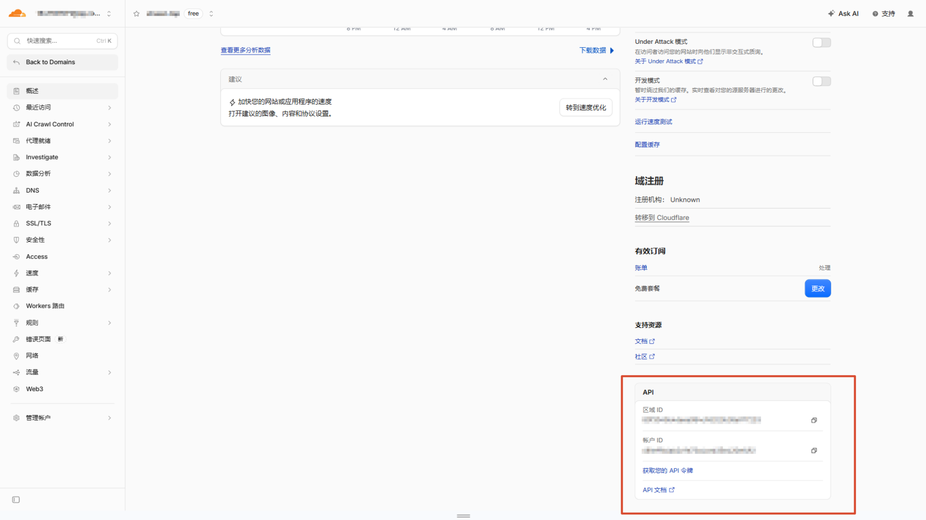Image resolution: width=926 pixels, height=520 pixels.
Task: Click 下载数据 download link
Action: (597, 51)
